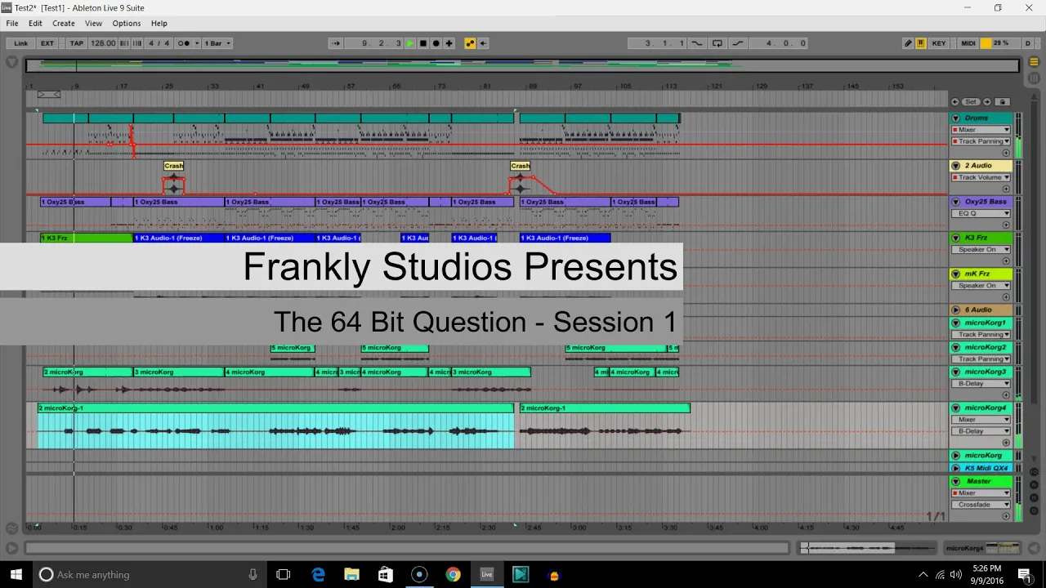The height and width of the screenshot is (588, 1046).
Task: Select the Oxy25 Bass track title
Action: click(x=986, y=202)
